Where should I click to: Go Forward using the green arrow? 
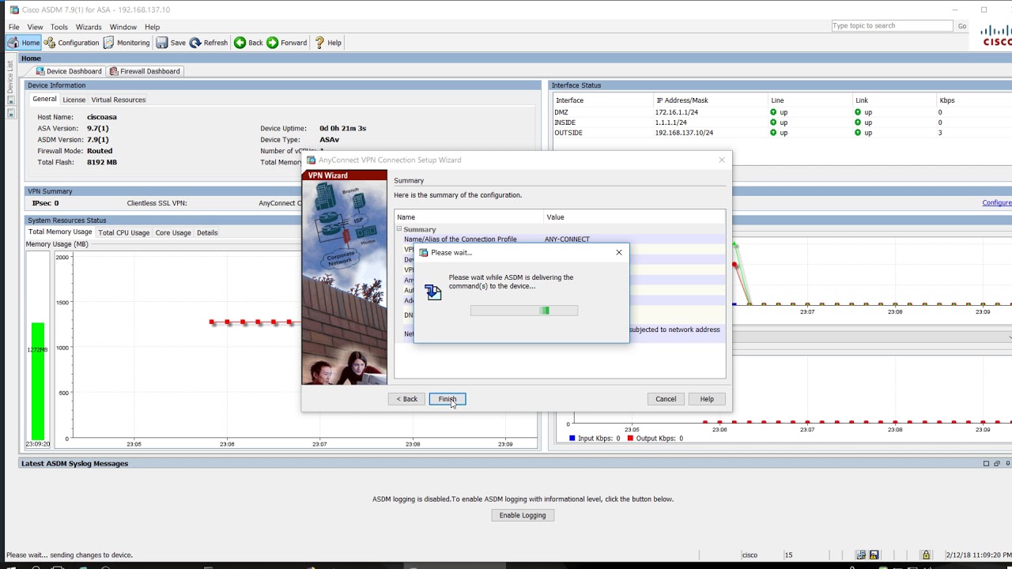tap(287, 43)
